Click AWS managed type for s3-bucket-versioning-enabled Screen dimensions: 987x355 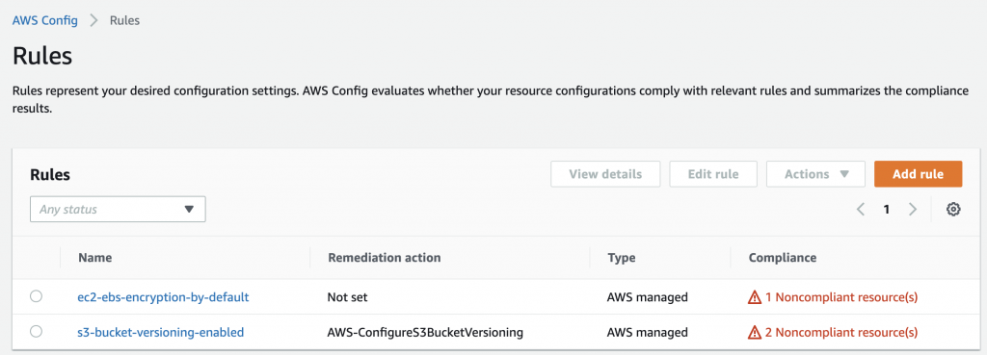647,332
